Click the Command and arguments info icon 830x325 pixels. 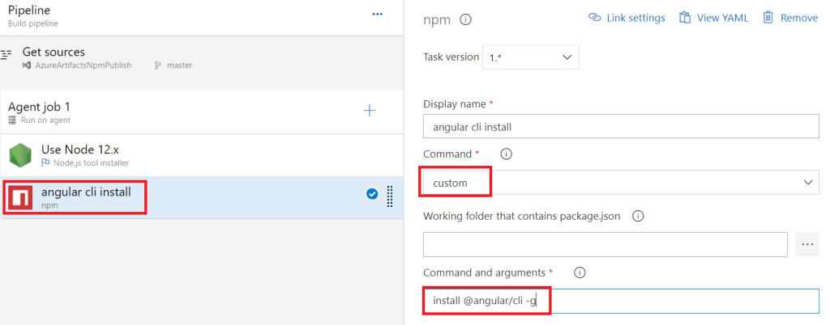(580, 273)
